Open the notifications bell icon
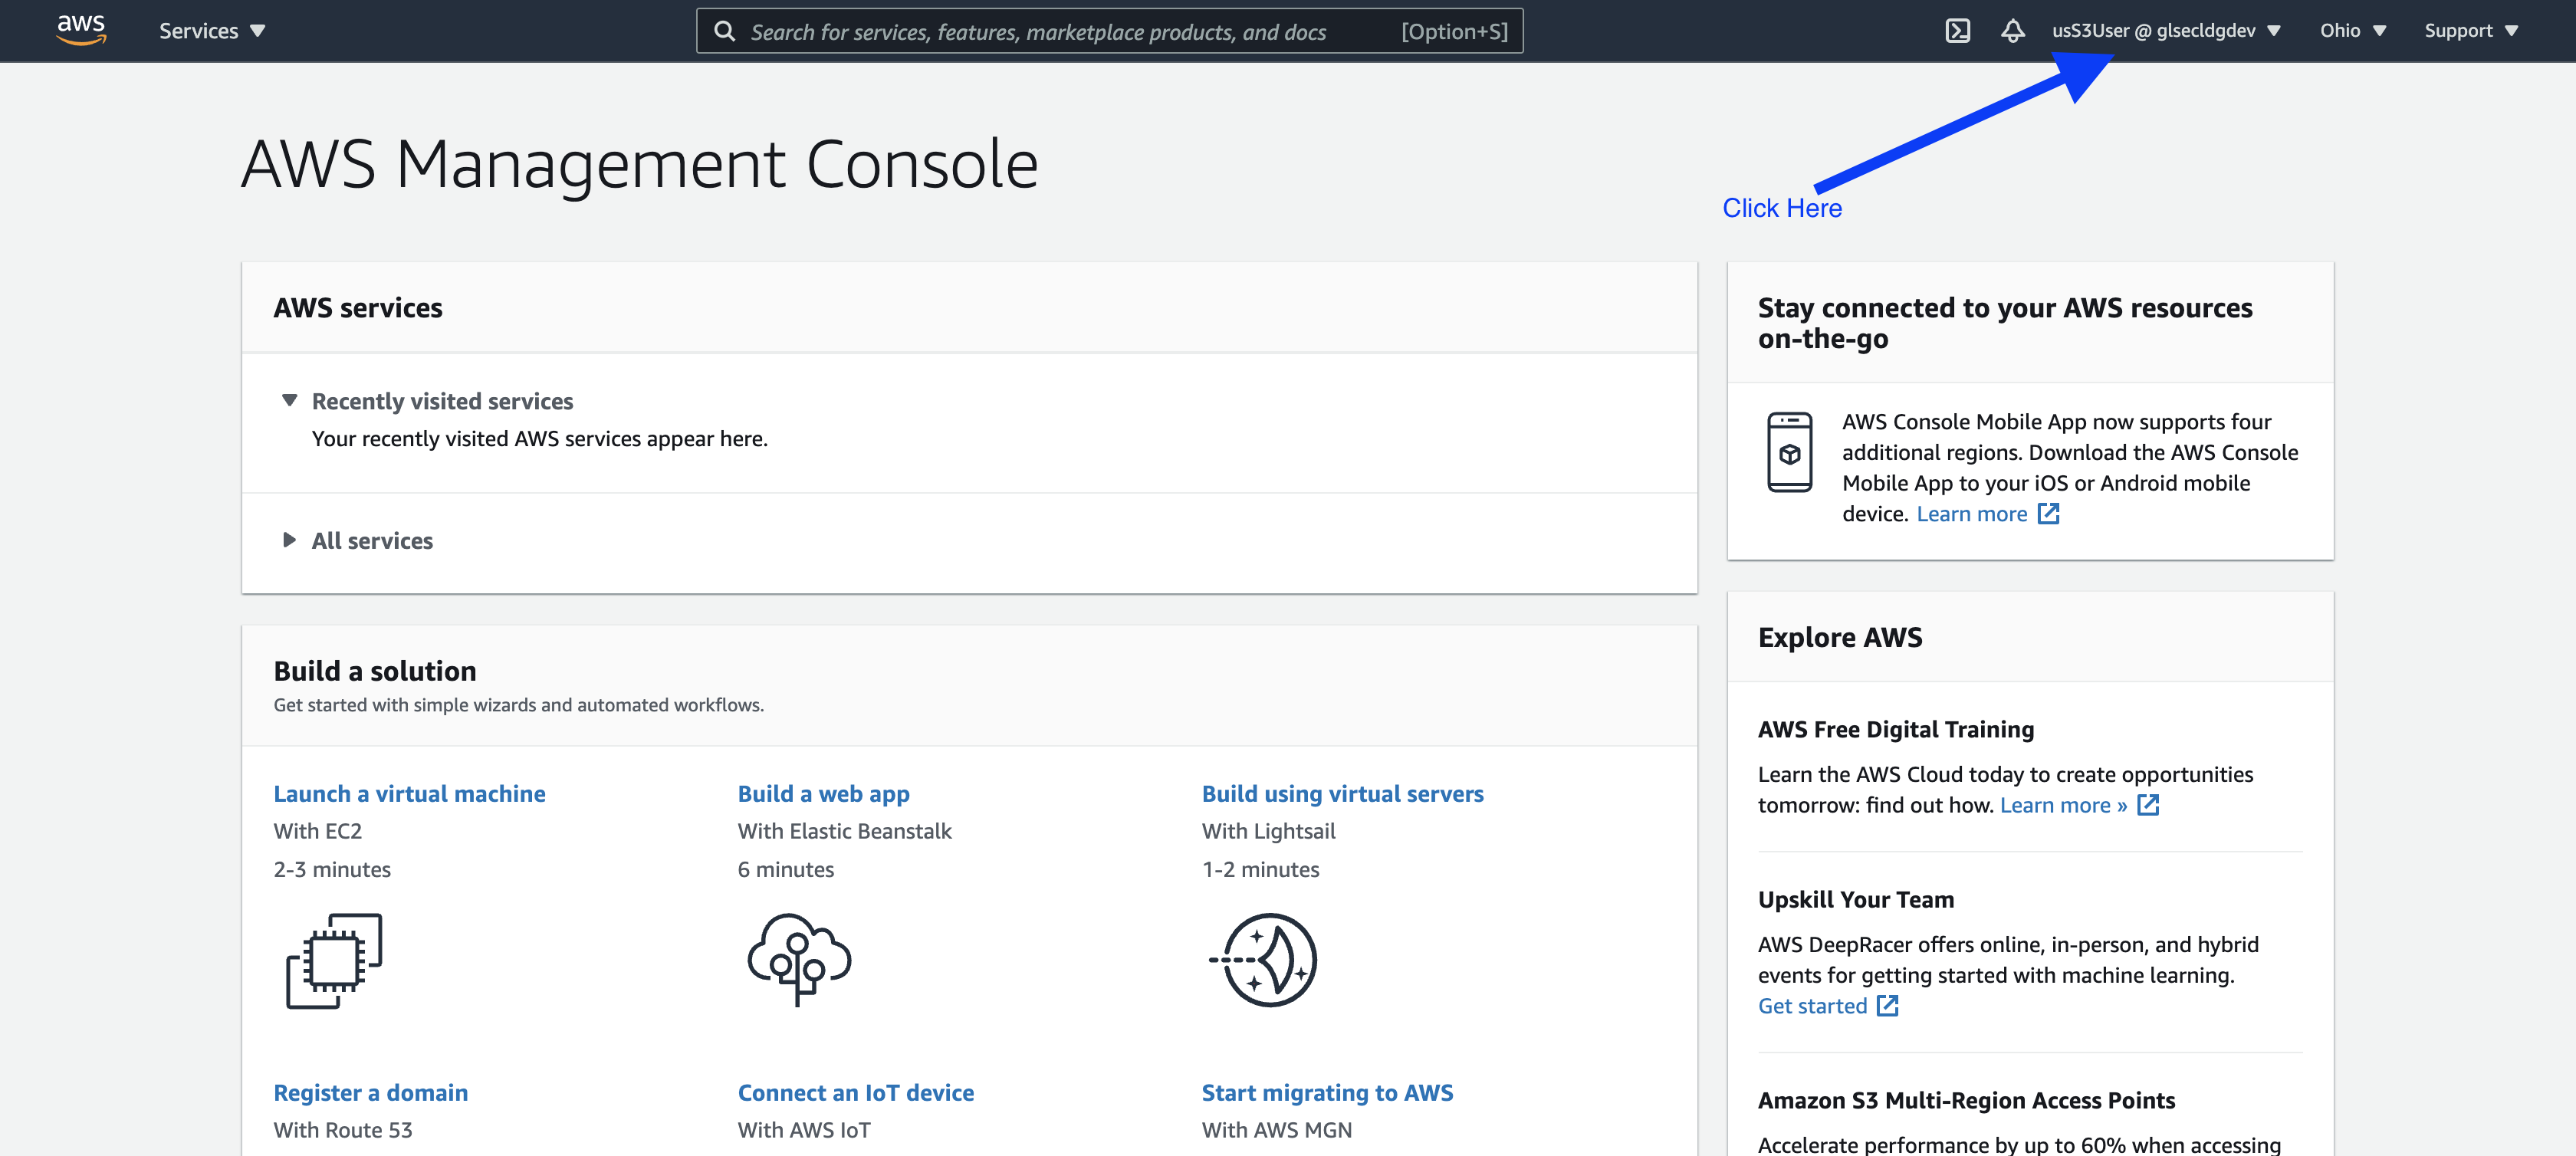The image size is (2576, 1156). pyautogui.click(x=2012, y=31)
